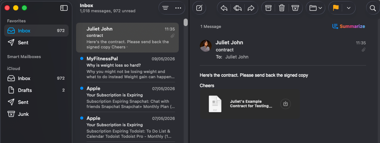The image size is (380, 143).
Task: Archive the selected message
Action: 268,8
